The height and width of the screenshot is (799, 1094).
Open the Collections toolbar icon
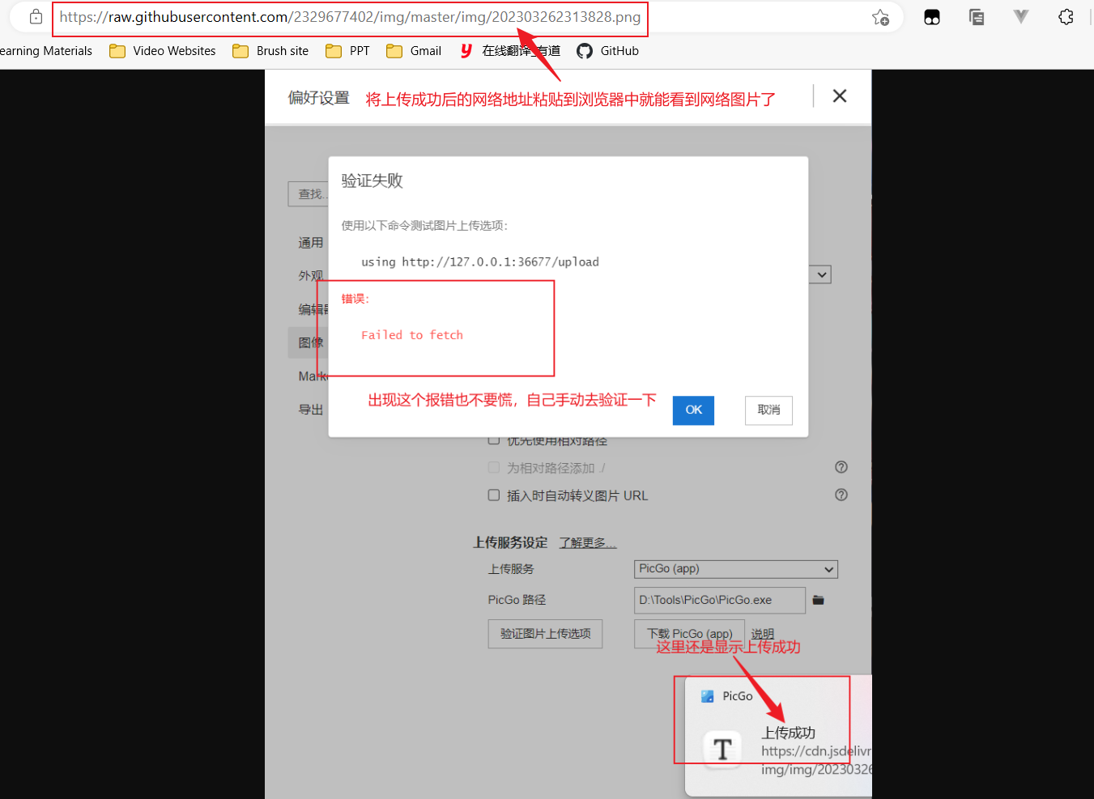coord(977,17)
